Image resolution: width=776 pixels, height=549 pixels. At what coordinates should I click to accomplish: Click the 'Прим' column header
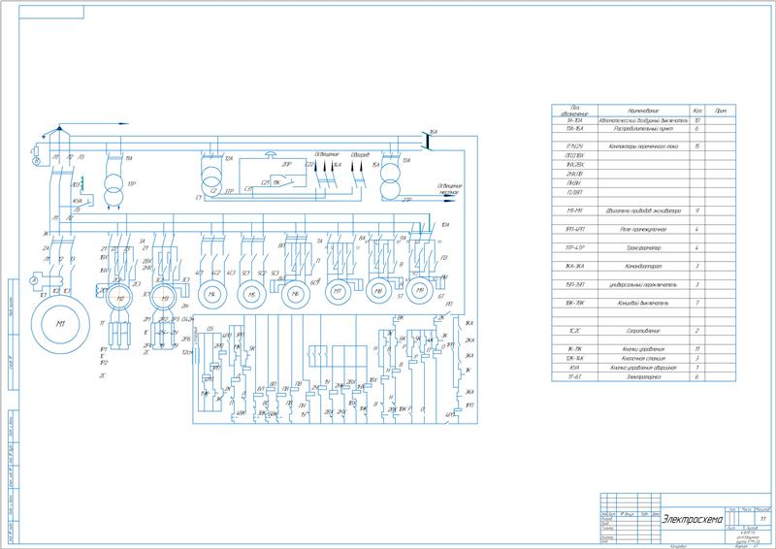(x=721, y=111)
